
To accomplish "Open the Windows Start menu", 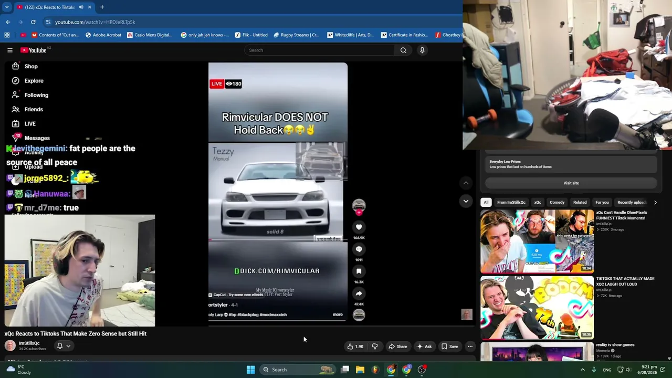I will [250, 370].
